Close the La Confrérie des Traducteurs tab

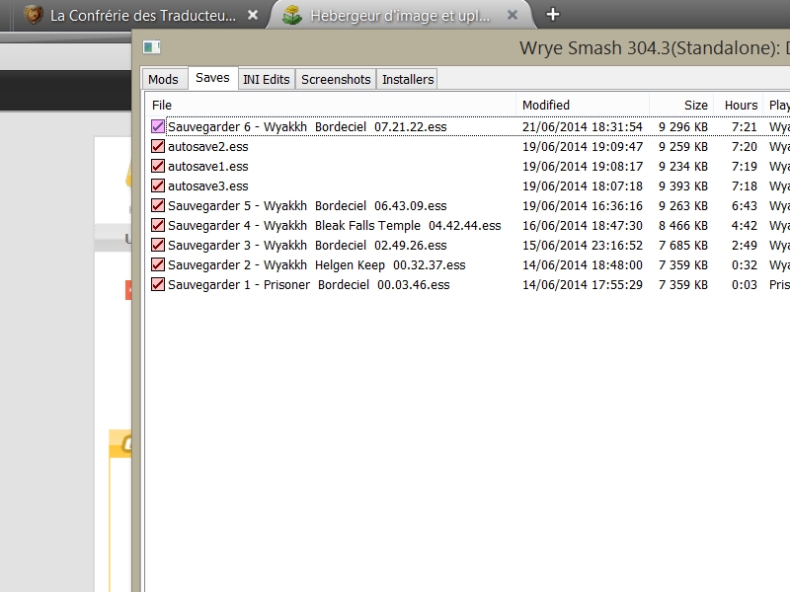tap(253, 15)
